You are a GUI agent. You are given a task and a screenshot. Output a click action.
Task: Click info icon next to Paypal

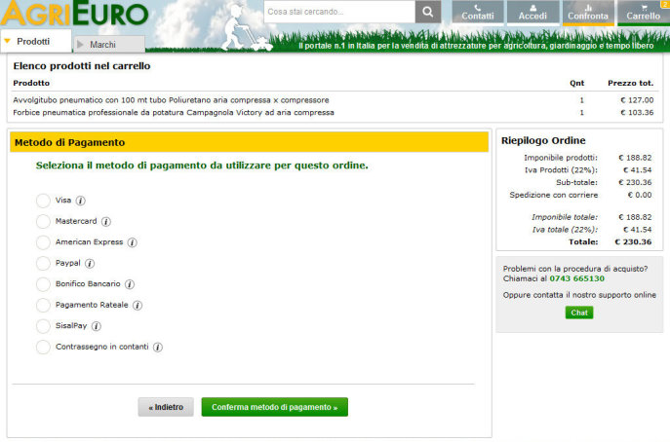point(90,263)
